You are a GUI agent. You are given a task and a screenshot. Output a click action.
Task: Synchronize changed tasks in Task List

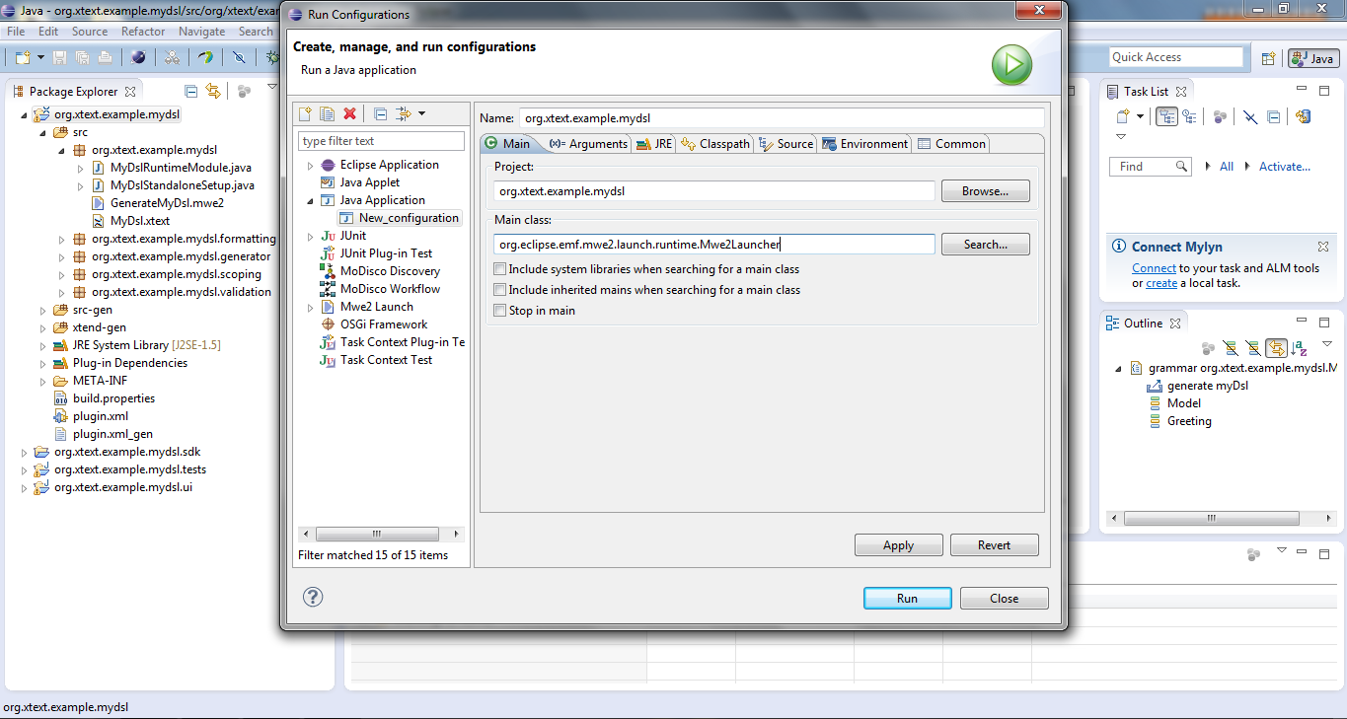click(1303, 116)
